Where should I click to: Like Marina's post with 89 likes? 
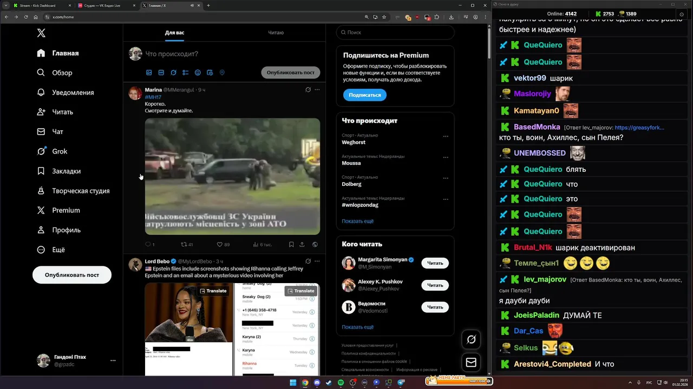(223, 245)
